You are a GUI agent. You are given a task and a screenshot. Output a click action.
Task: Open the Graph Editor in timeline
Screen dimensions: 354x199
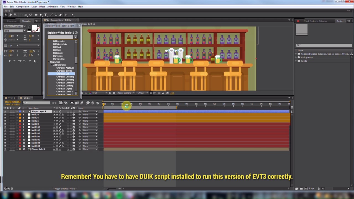(x=97, y=103)
